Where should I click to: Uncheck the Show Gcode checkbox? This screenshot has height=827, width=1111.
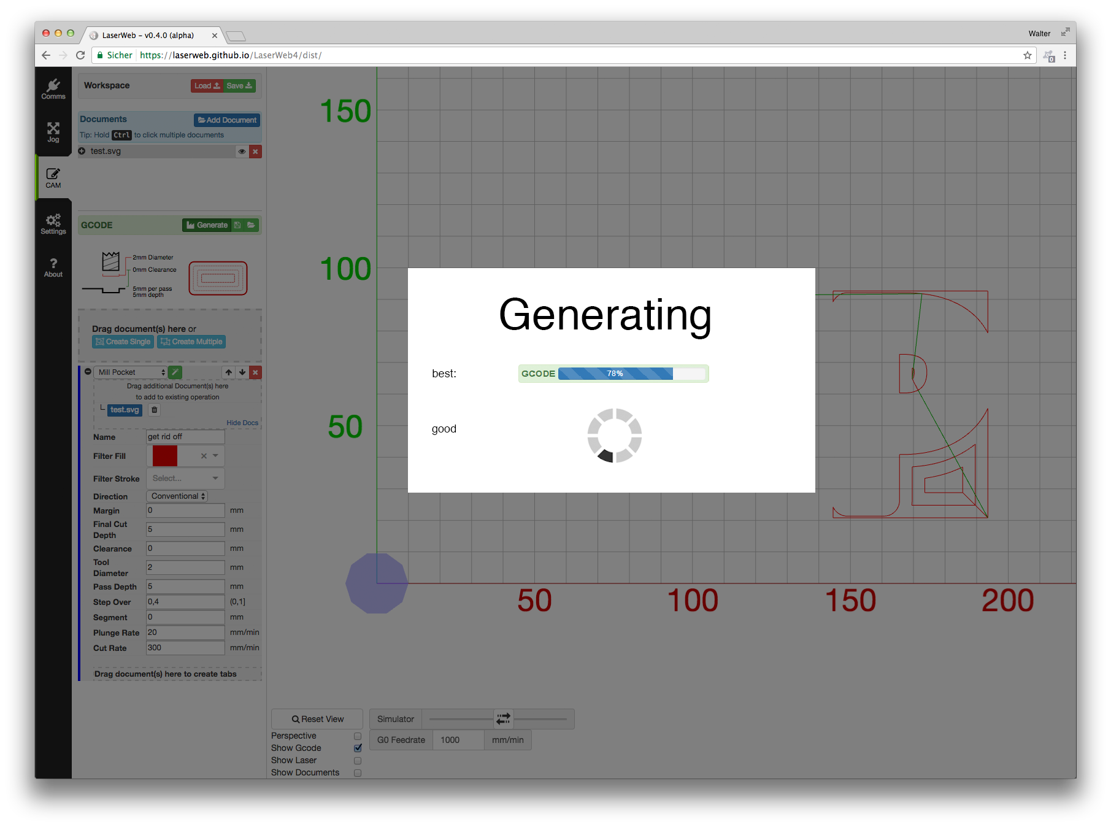click(x=358, y=748)
